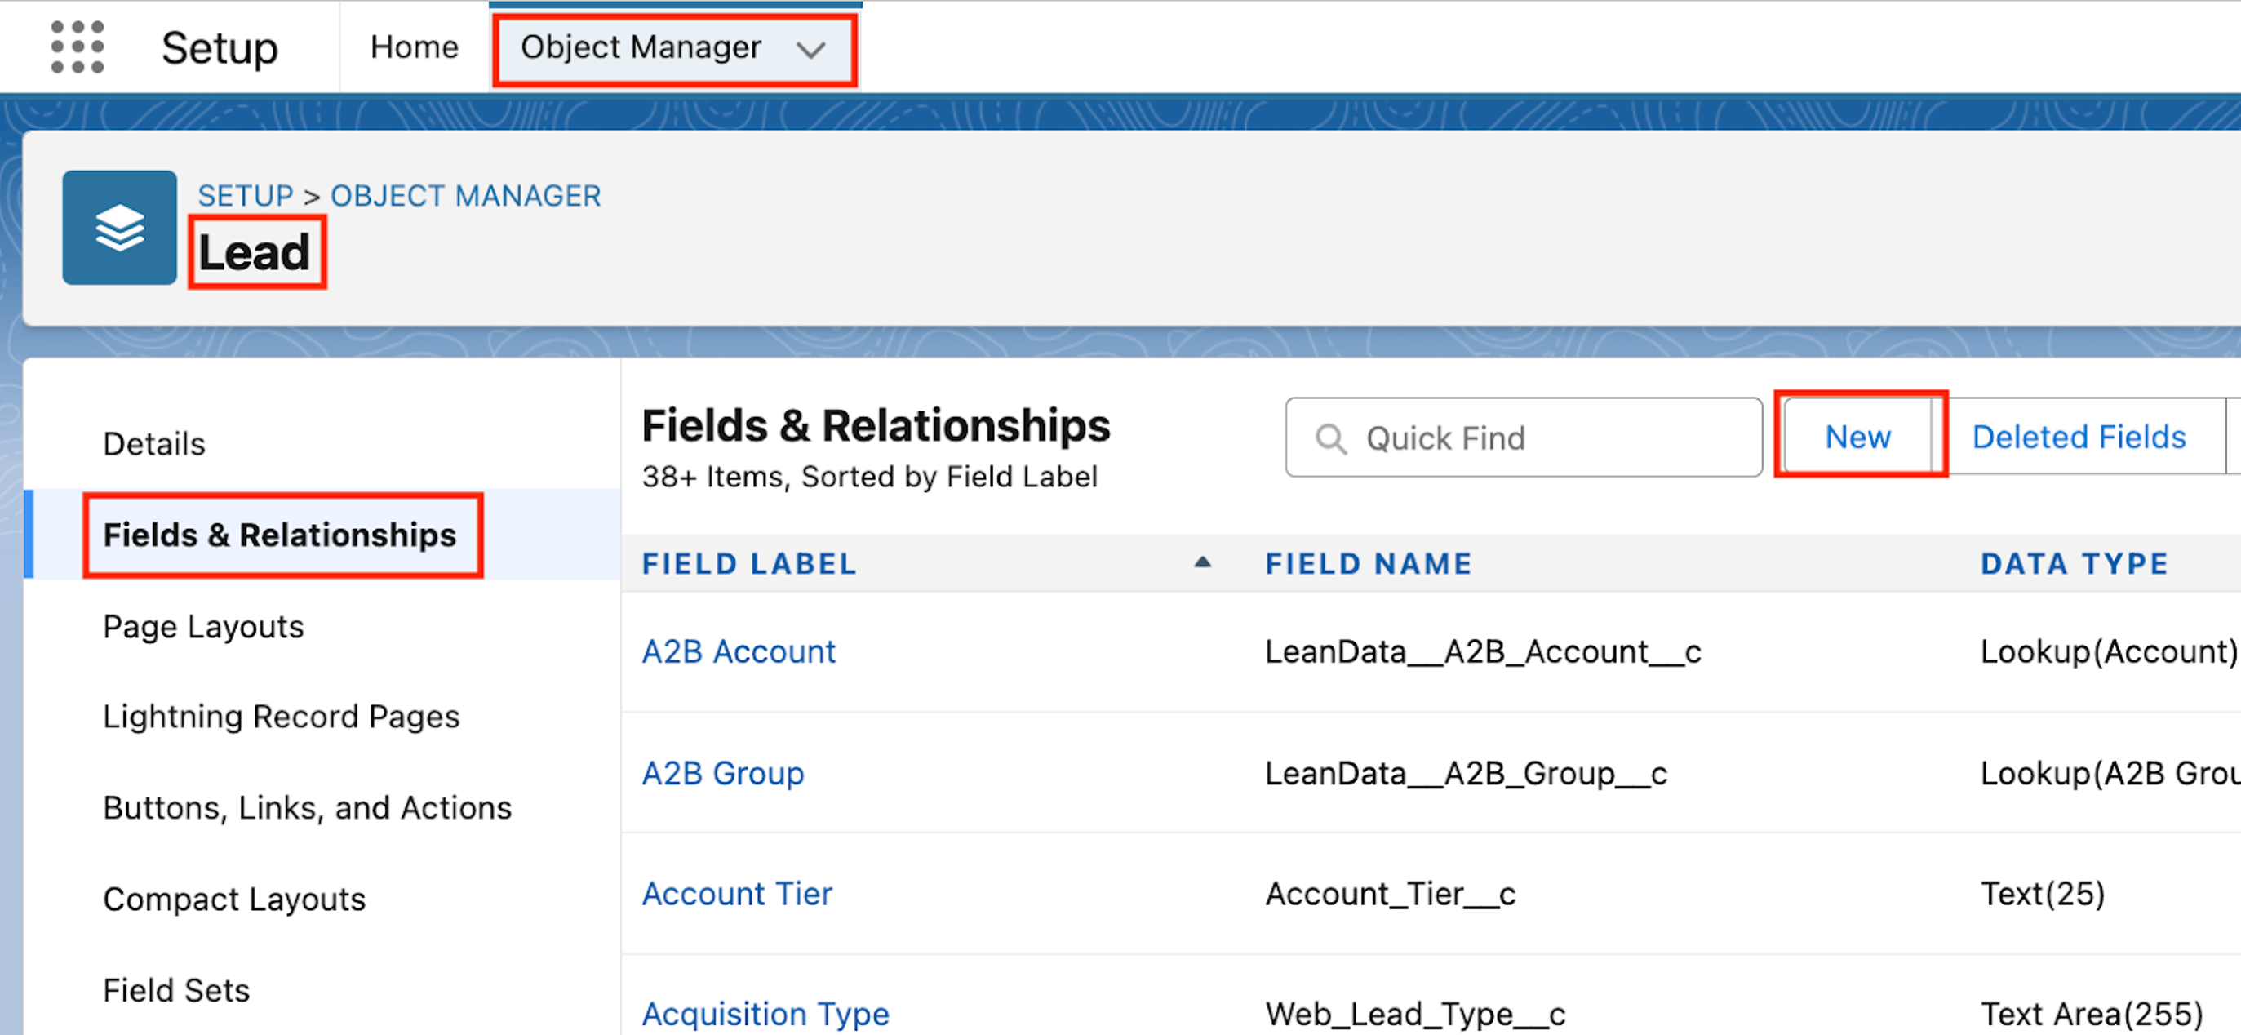Expand the Object Manager tab chevron
The height and width of the screenshot is (1035, 2241).
click(x=810, y=50)
